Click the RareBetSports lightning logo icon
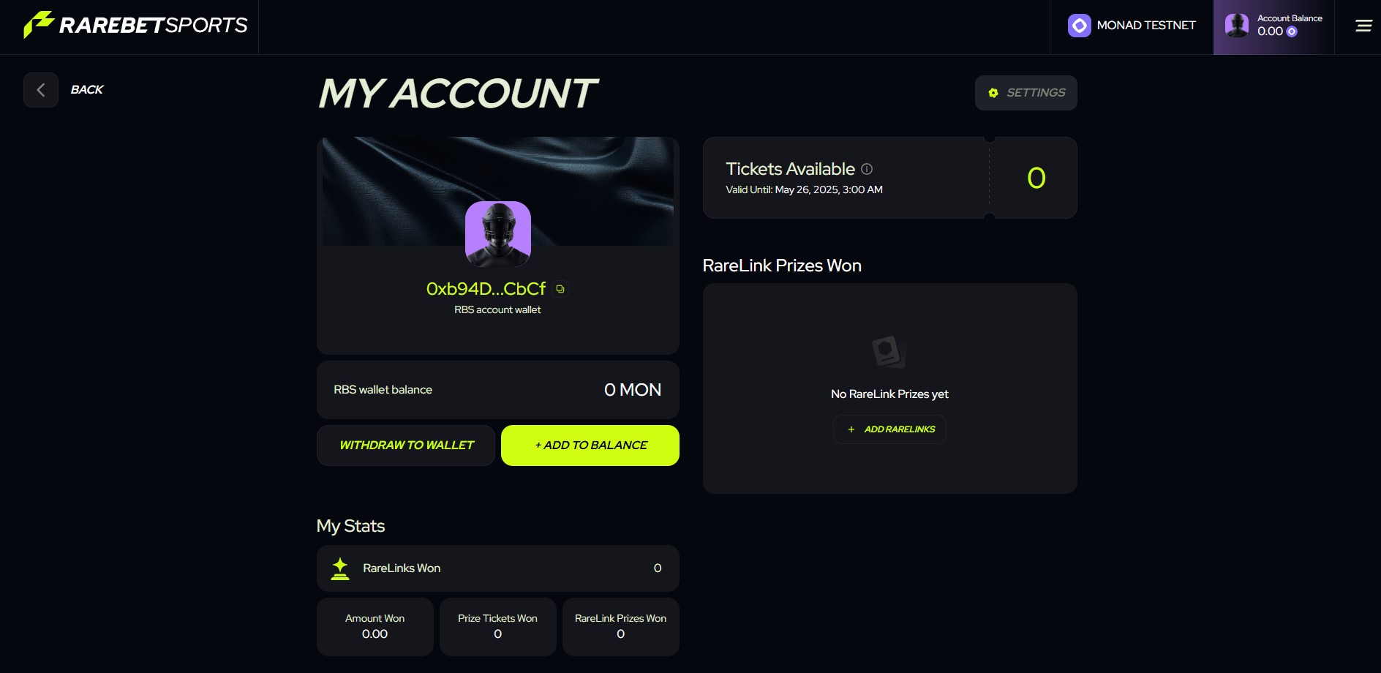The width and height of the screenshot is (1381, 673). [x=38, y=25]
